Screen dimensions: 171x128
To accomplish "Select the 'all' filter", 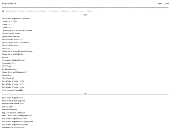I will point(3,11).
